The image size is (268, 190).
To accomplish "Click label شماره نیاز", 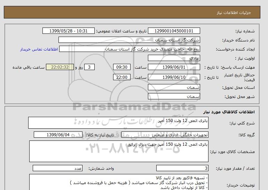I will (245, 31).
